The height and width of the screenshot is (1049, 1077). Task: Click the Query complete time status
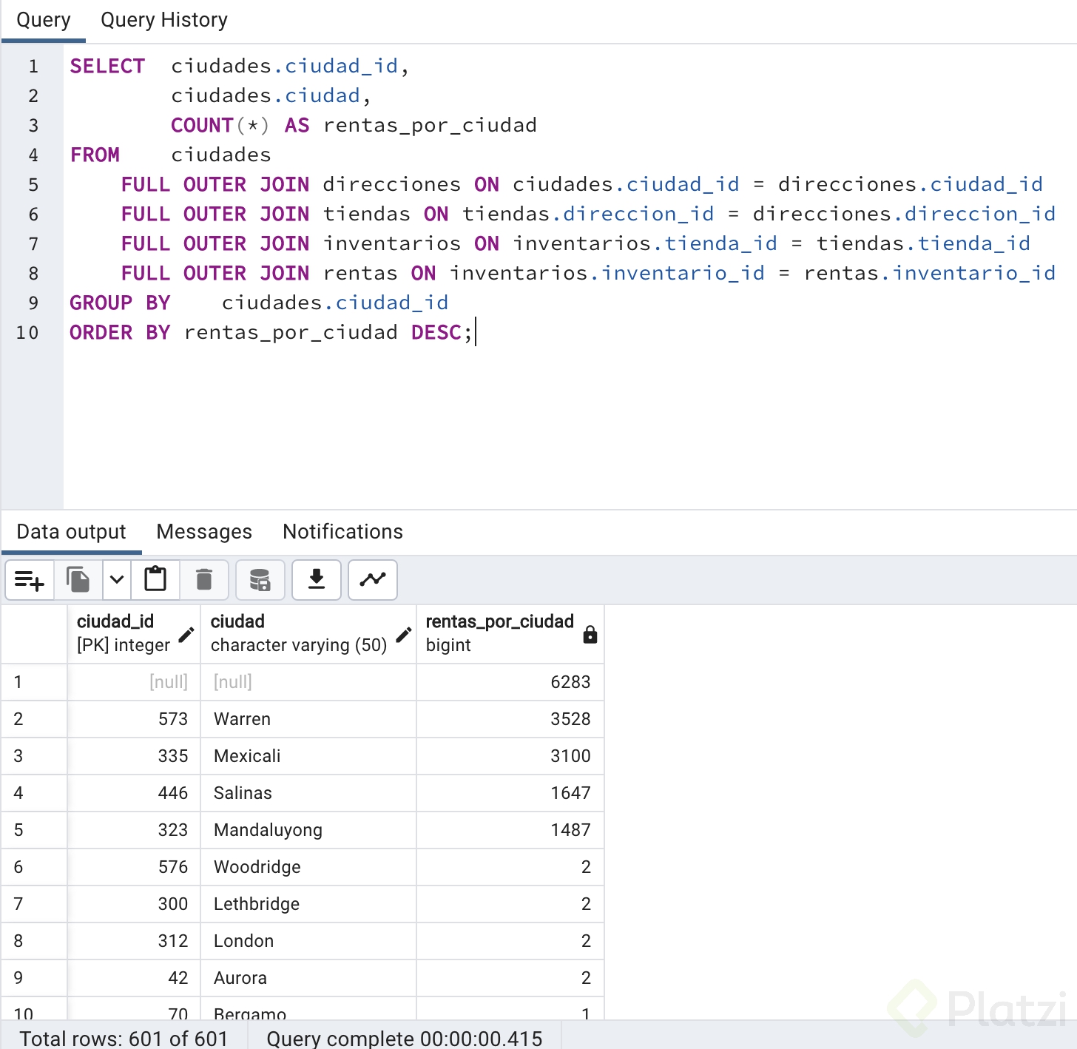pyautogui.click(x=405, y=1038)
